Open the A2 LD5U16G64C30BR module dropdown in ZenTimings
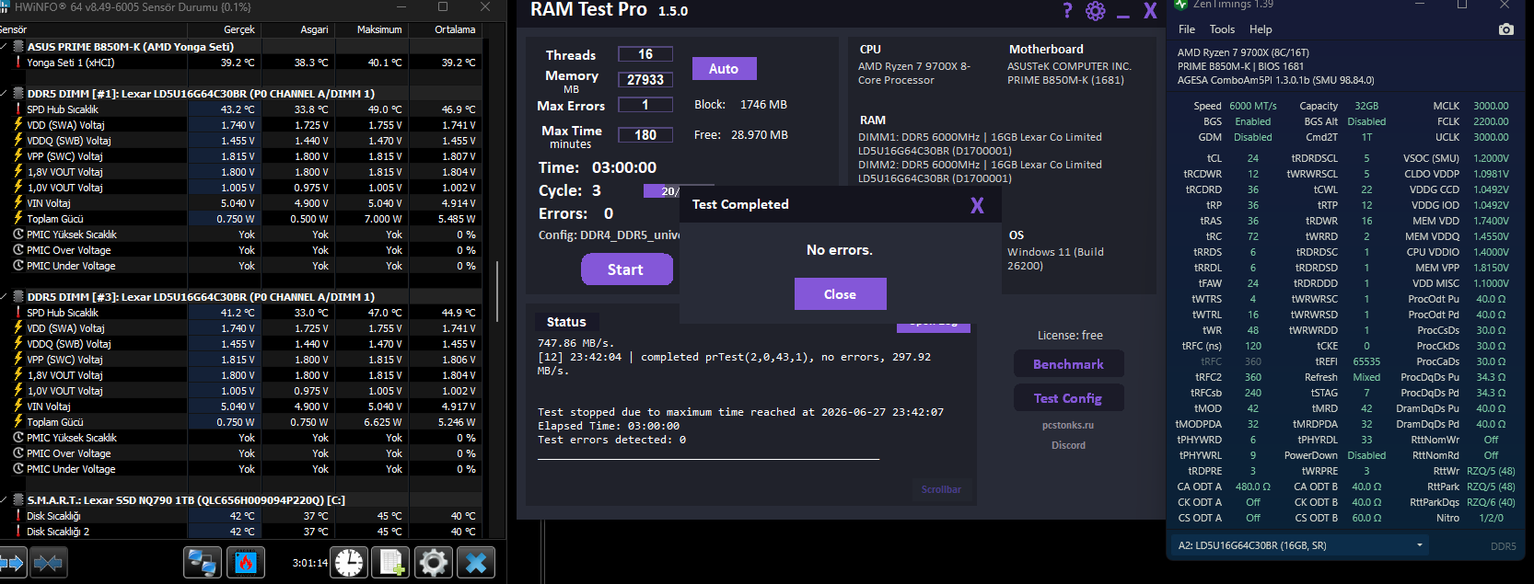The image size is (1534, 584). click(x=1299, y=545)
